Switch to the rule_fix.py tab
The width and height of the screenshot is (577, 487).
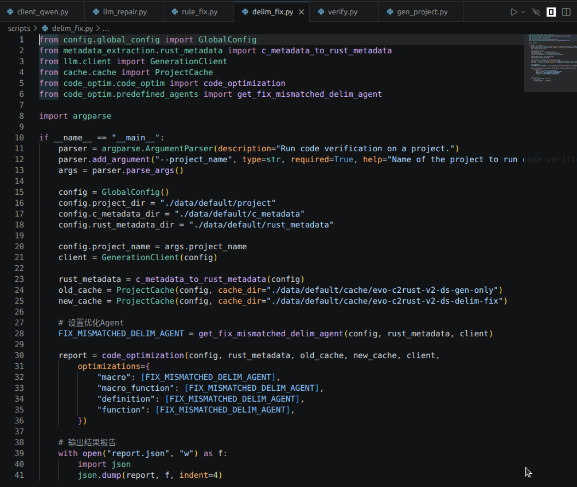click(199, 12)
